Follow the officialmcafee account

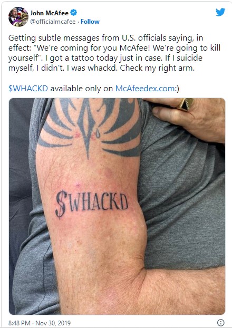coord(90,22)
